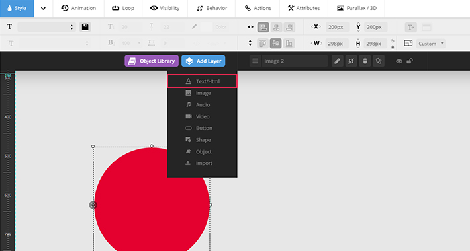Duplicate layer using copy icon
This screenshot has height=251, width=470.
pyautogui.click(x=379, y=61)
